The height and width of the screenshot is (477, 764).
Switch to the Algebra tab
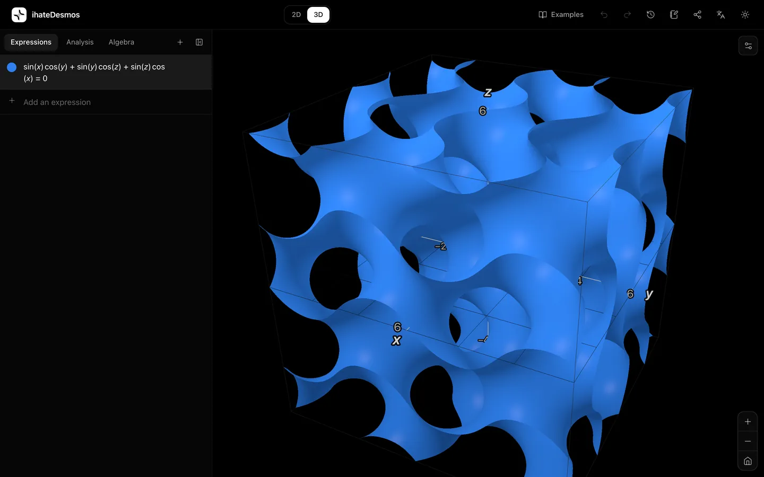[x=121, y=42]
